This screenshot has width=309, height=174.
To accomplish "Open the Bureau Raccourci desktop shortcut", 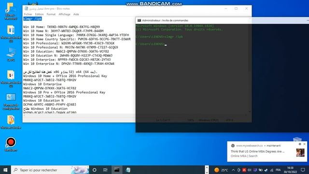I will click(x=11, y=12).
